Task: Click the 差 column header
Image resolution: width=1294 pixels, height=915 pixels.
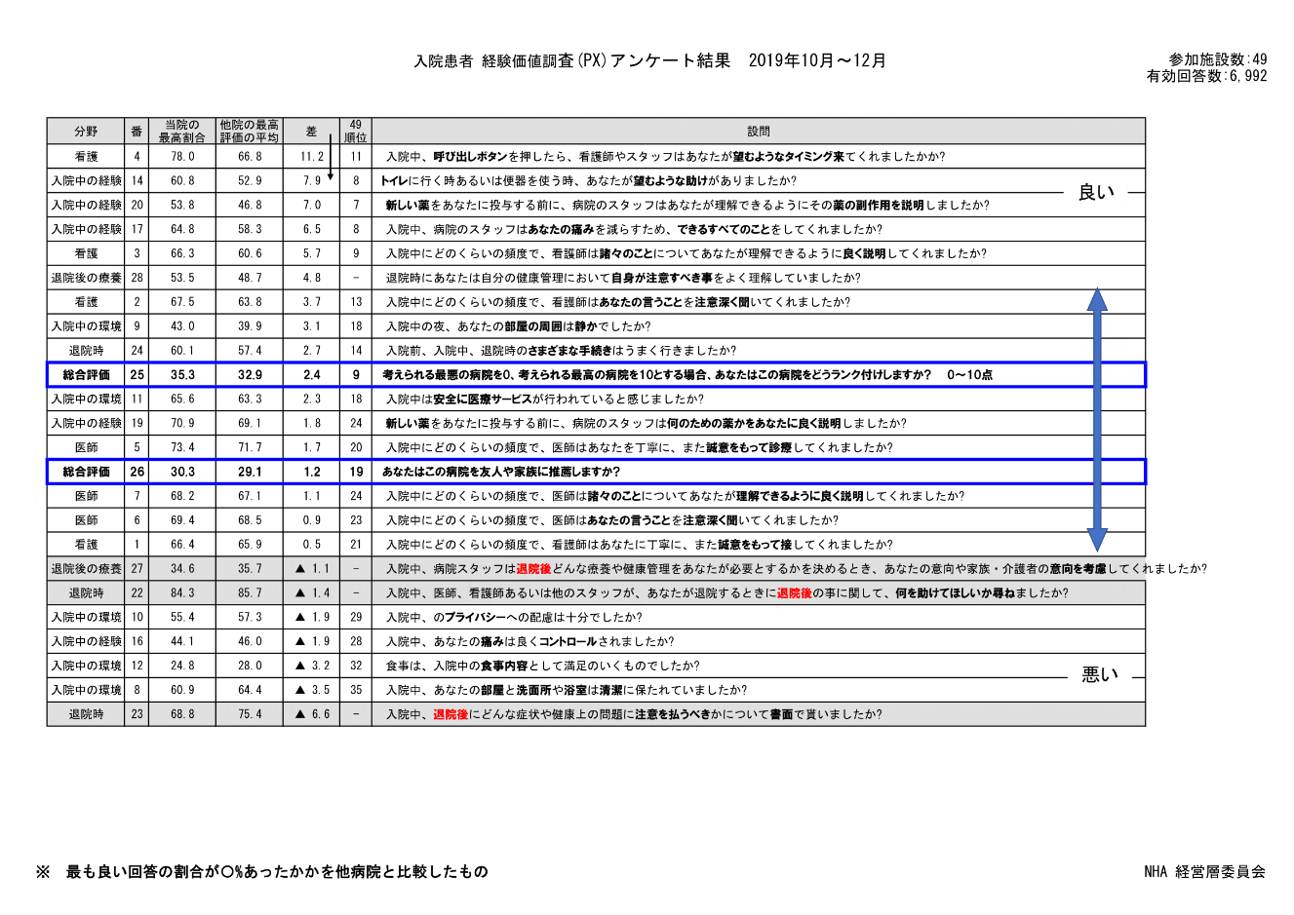Action: pos(312,132)
